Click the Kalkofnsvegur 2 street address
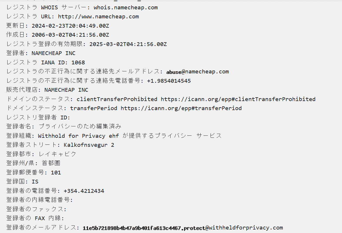Screen dimensions: 342x233 point(89,145)
